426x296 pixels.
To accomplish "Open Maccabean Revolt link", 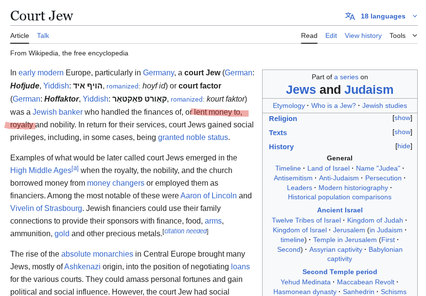I will (x=365, y=282).
